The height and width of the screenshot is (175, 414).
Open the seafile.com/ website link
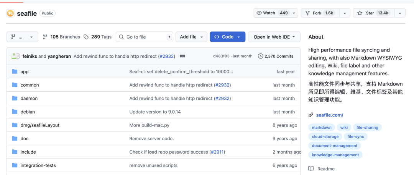[x=330, y=115]
